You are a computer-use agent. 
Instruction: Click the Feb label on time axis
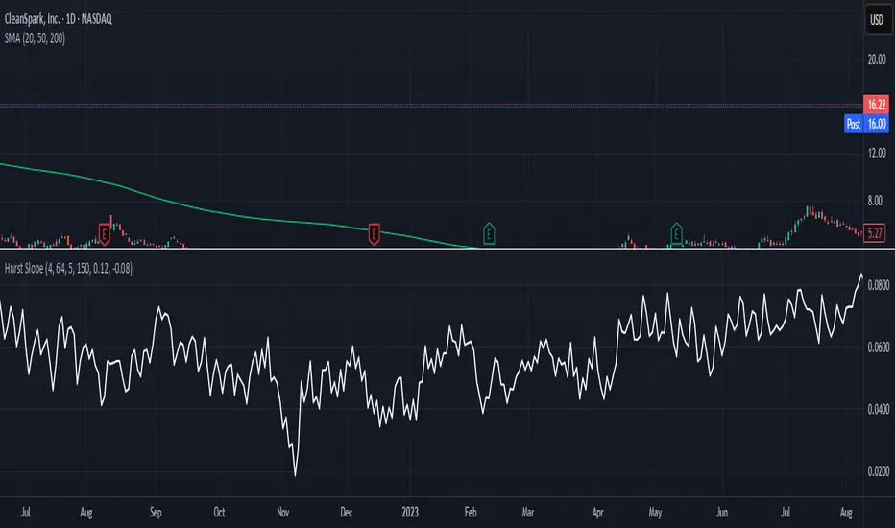pos(471,512)
